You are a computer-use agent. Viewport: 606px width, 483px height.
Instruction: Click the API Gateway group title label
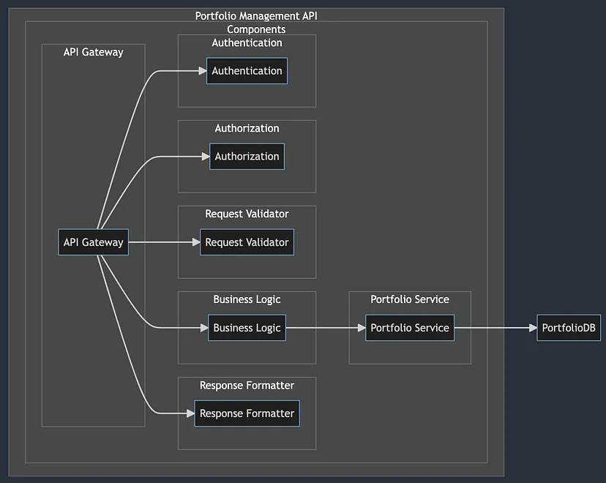coord(93,52)
